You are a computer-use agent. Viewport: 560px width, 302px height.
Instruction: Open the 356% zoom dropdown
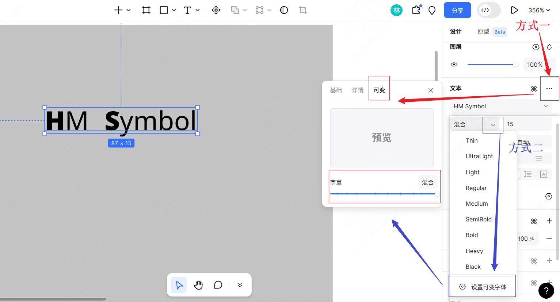[x=539, y=10]
